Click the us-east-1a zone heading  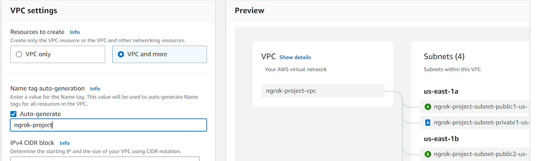click(441, 92)
